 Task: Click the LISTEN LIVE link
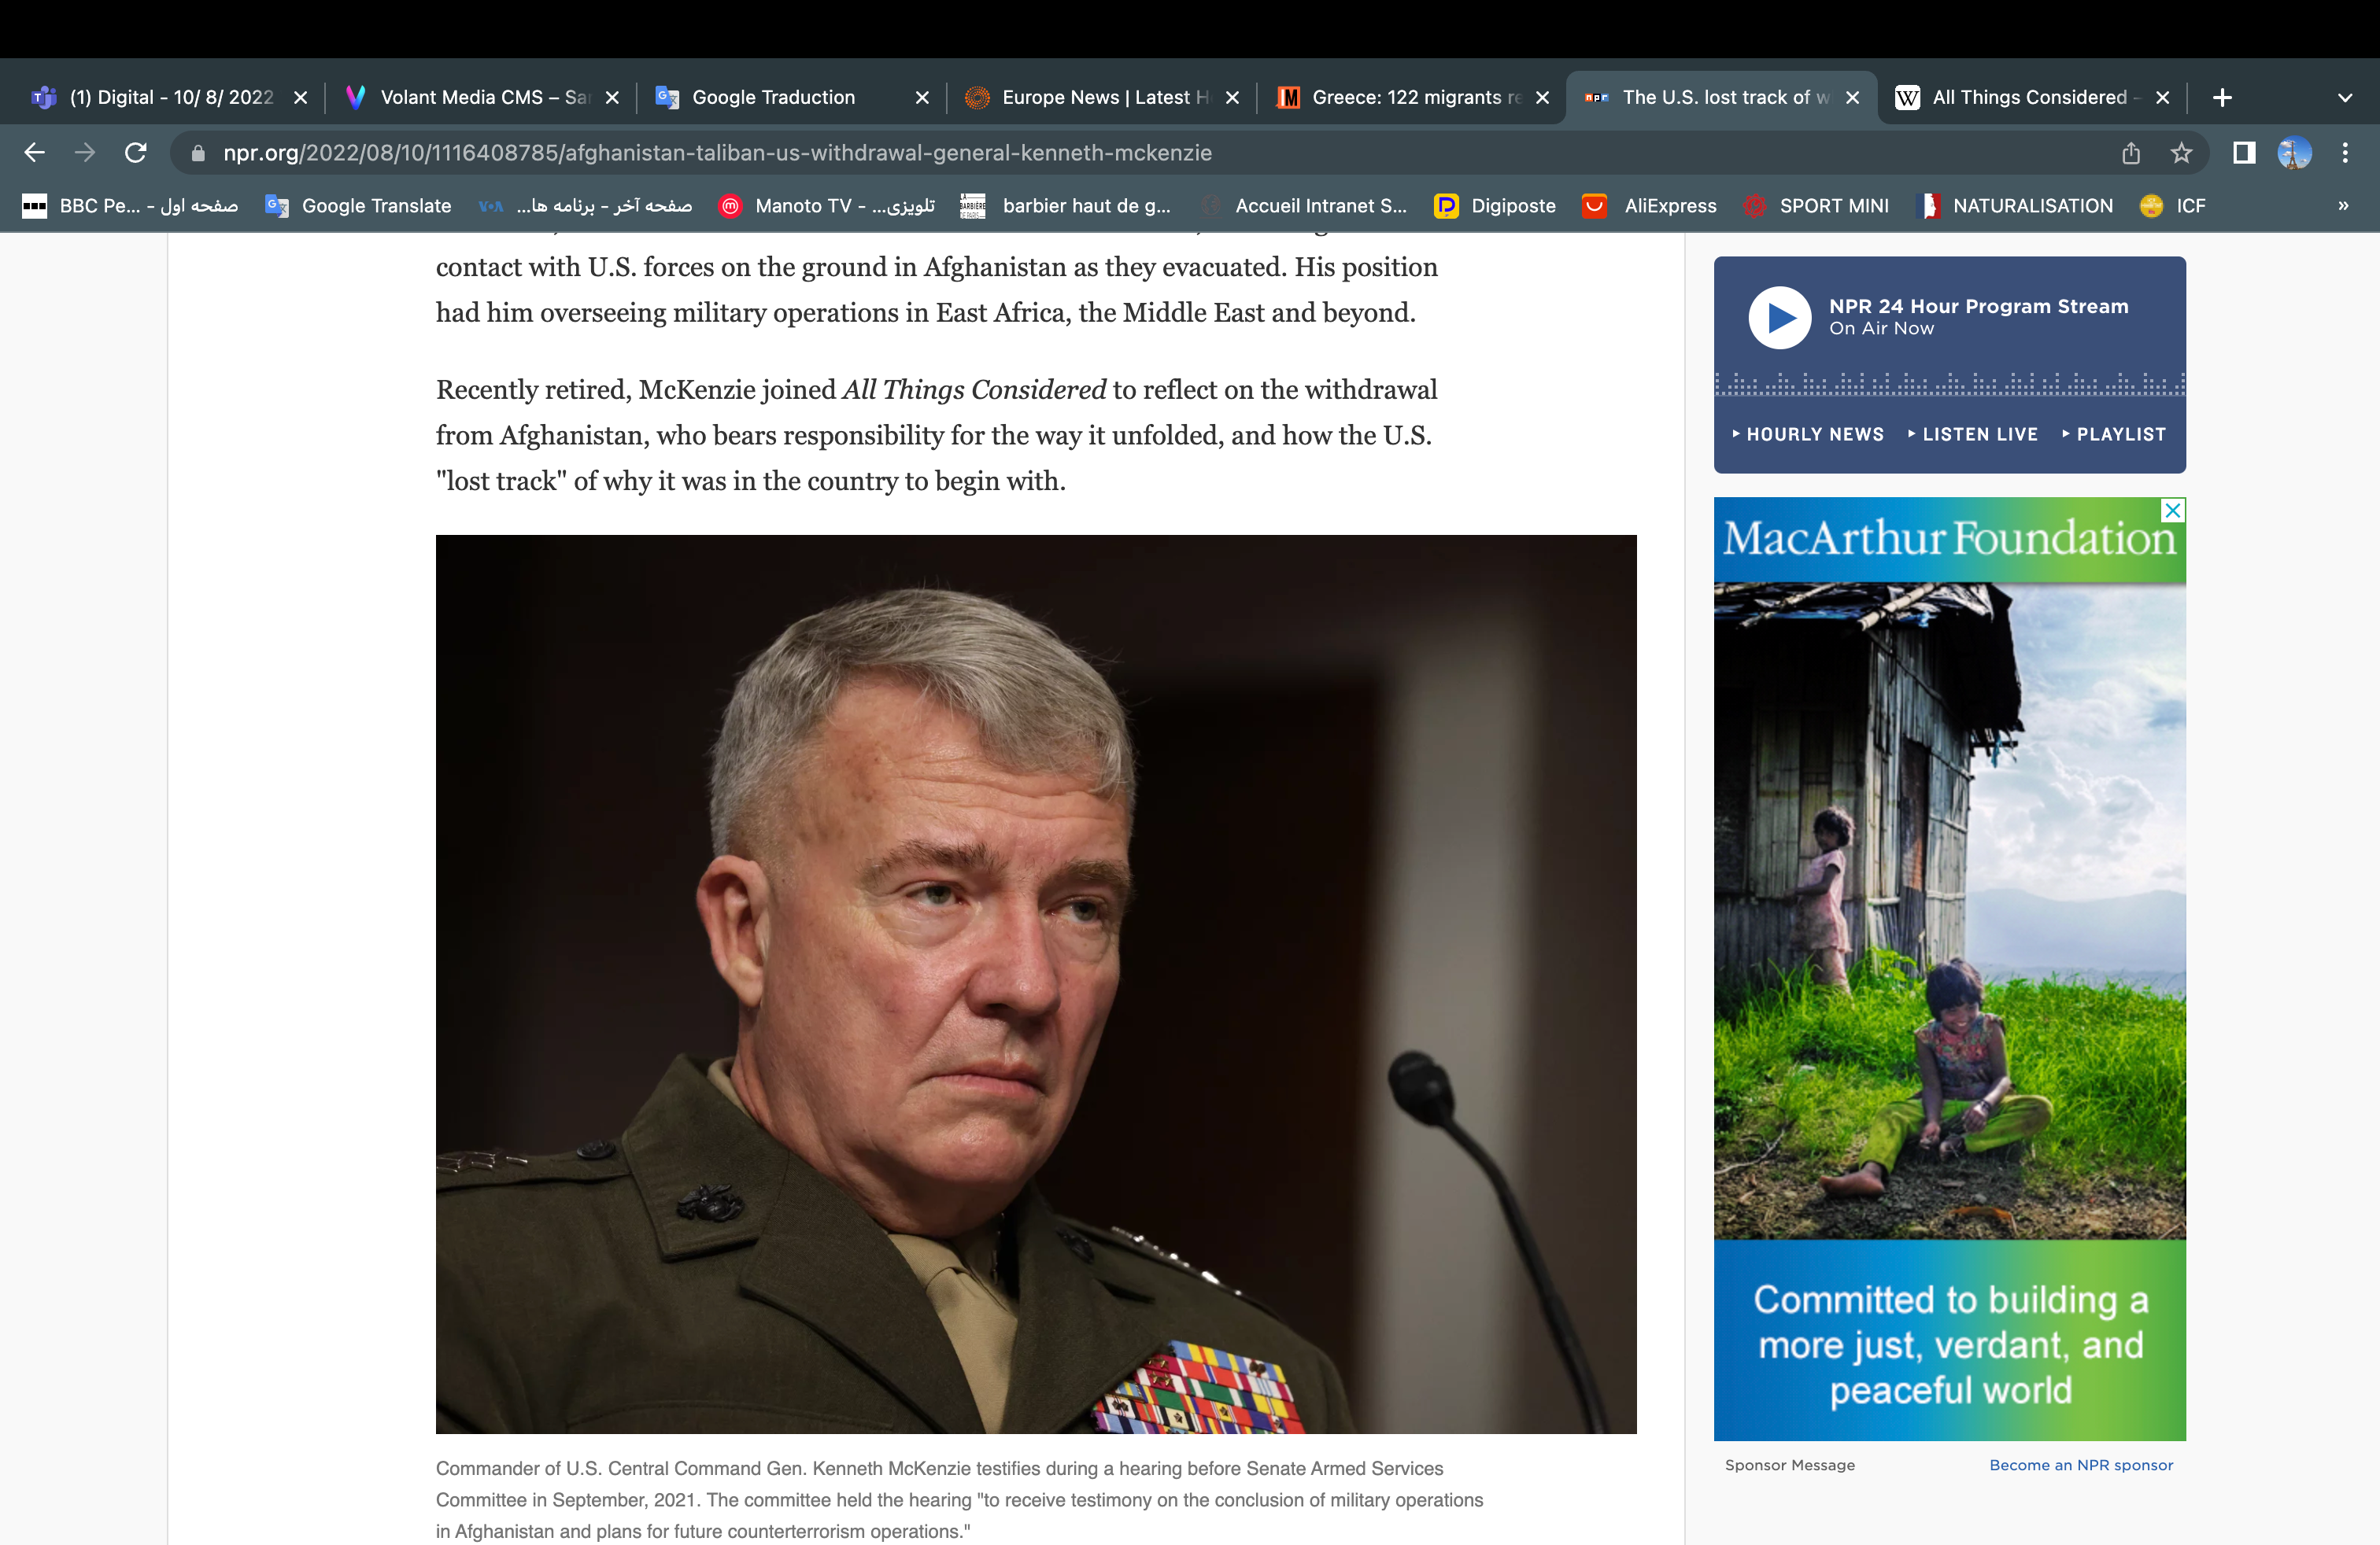coord(1972,435)
